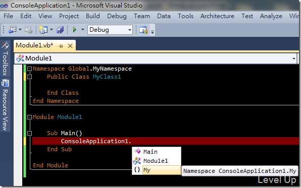Collapse the Public Class MyClass1 block

[x=29, y=77]
